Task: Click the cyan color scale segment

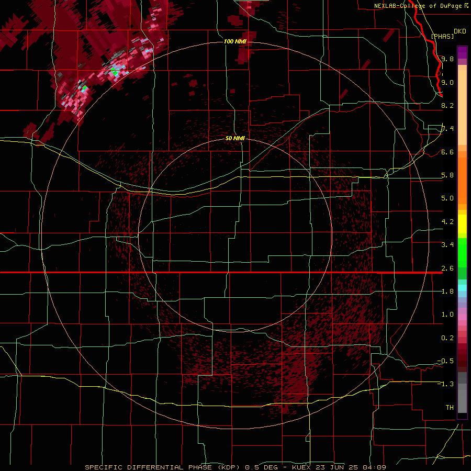Action: [x=462, y=288]
